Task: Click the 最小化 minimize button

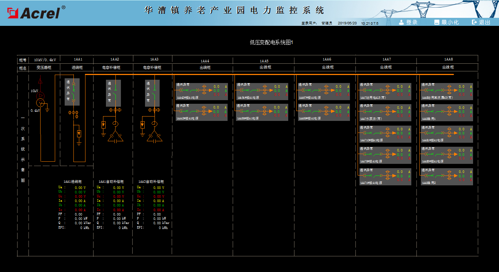Action: point(446,22)
